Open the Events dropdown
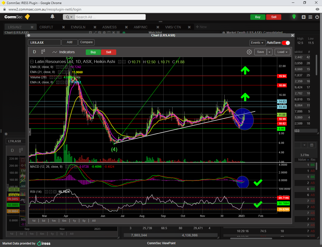 pyautogui.click(x=257, y=43)
